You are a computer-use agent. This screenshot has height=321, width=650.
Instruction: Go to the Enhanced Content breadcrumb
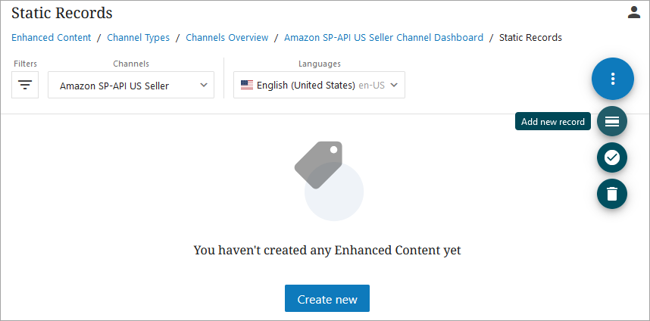click(52, 37)
